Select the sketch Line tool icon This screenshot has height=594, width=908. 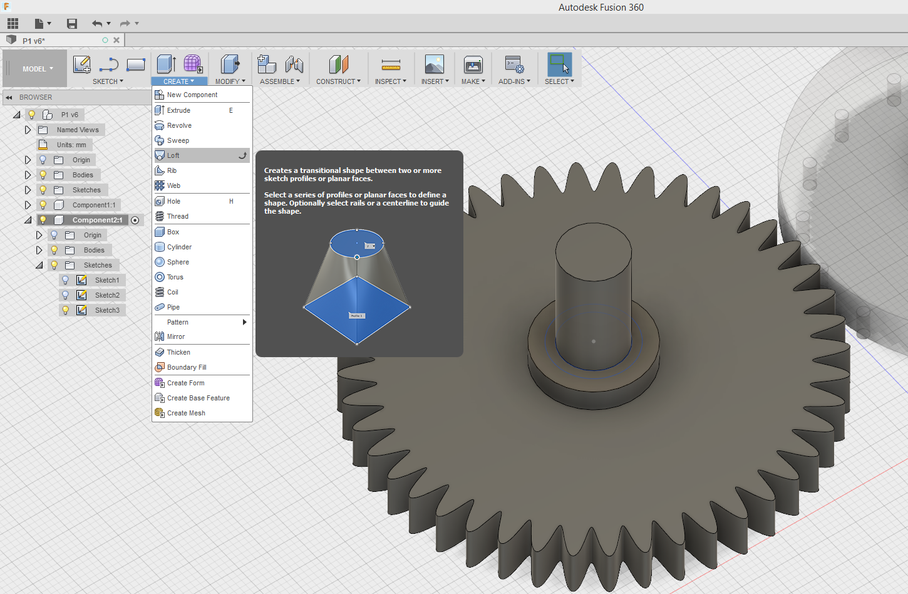[x=109, y=65]
